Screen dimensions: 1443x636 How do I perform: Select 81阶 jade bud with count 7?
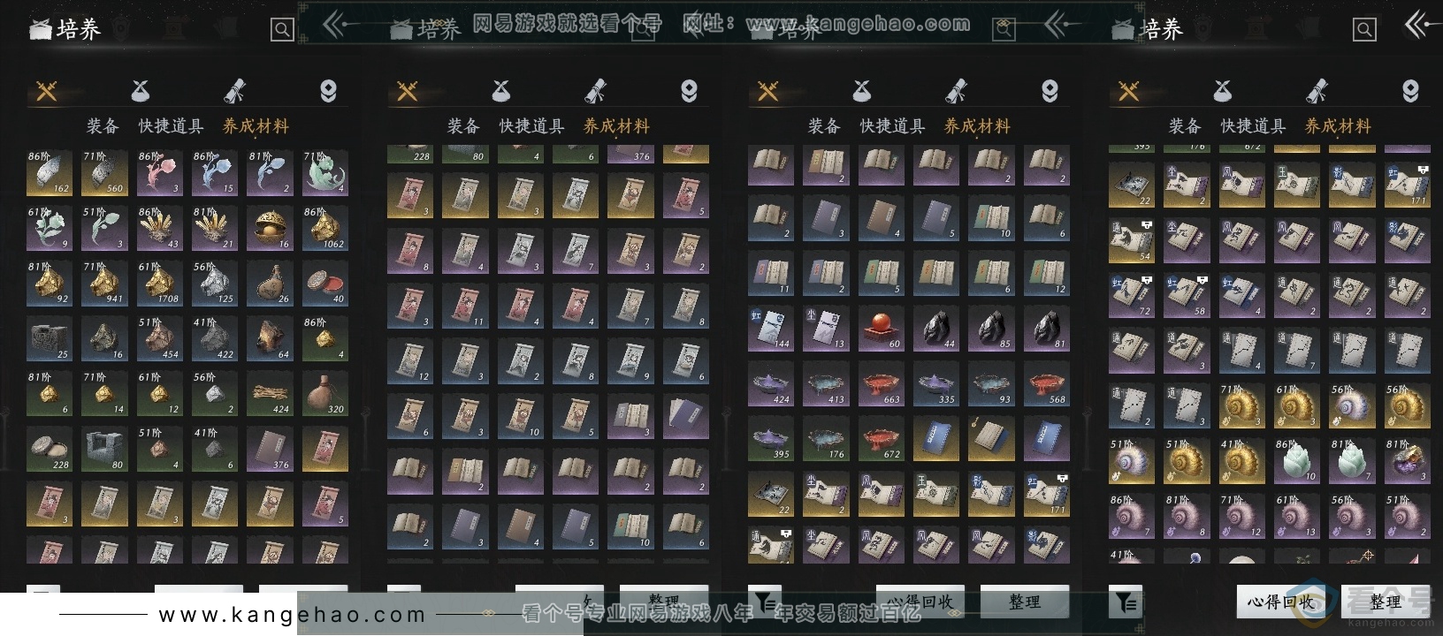point(1352,461)
